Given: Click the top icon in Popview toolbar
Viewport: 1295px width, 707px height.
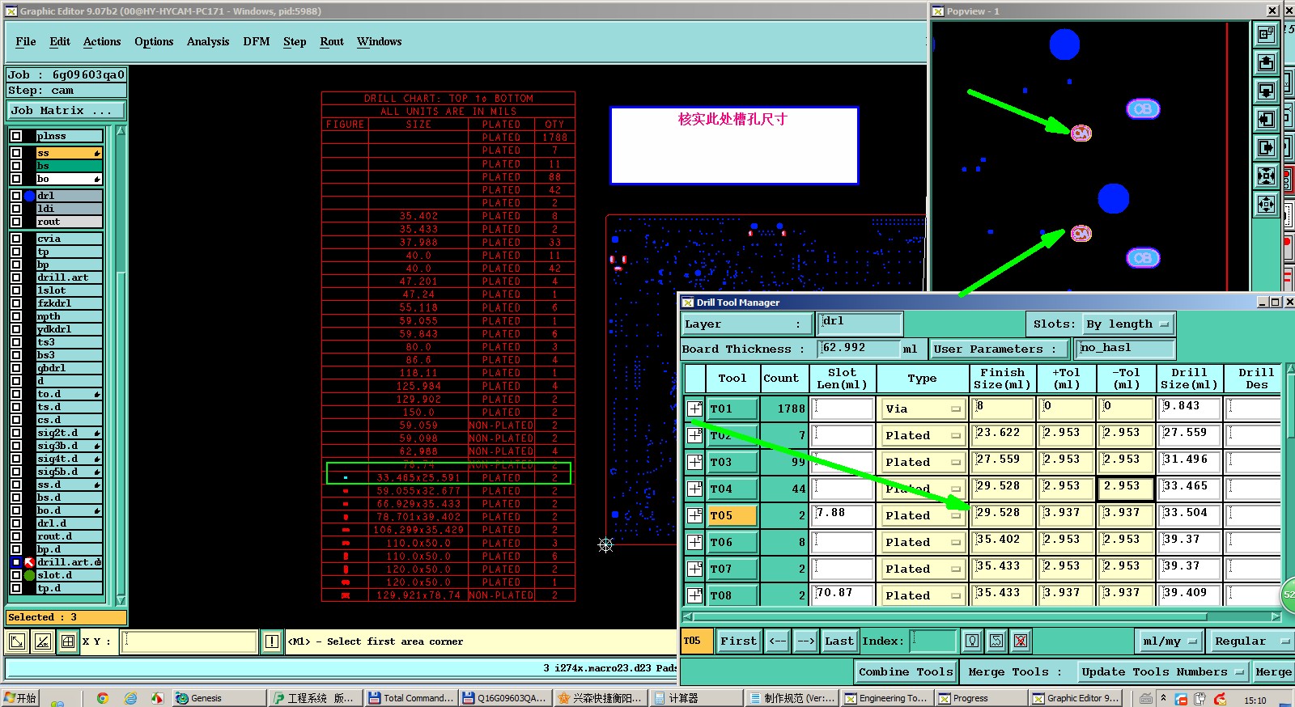Looking at the screenshot, I should pyautogui.click(x=1266, y=35).
